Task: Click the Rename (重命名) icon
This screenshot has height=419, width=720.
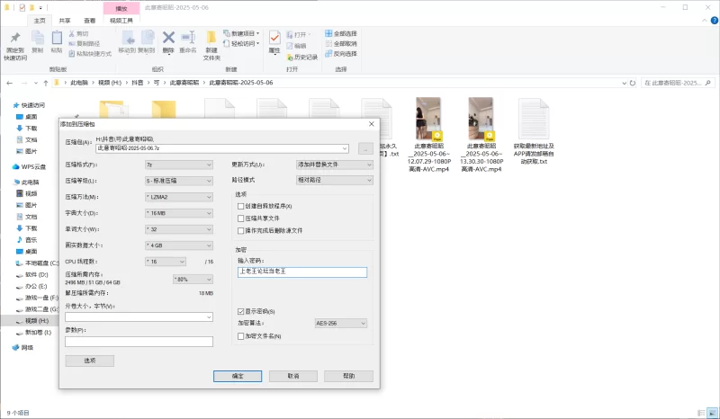Action: (x=188, y=37)
